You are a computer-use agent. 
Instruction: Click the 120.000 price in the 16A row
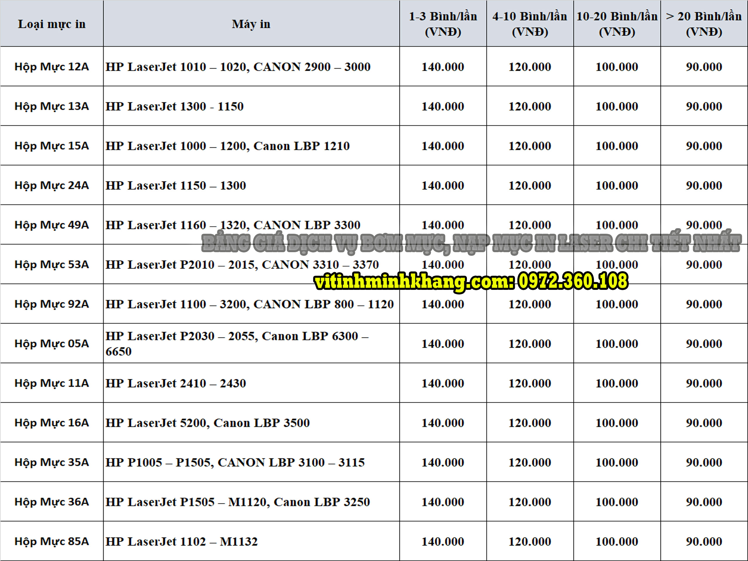pyautogui.click(x=530, y=423)
